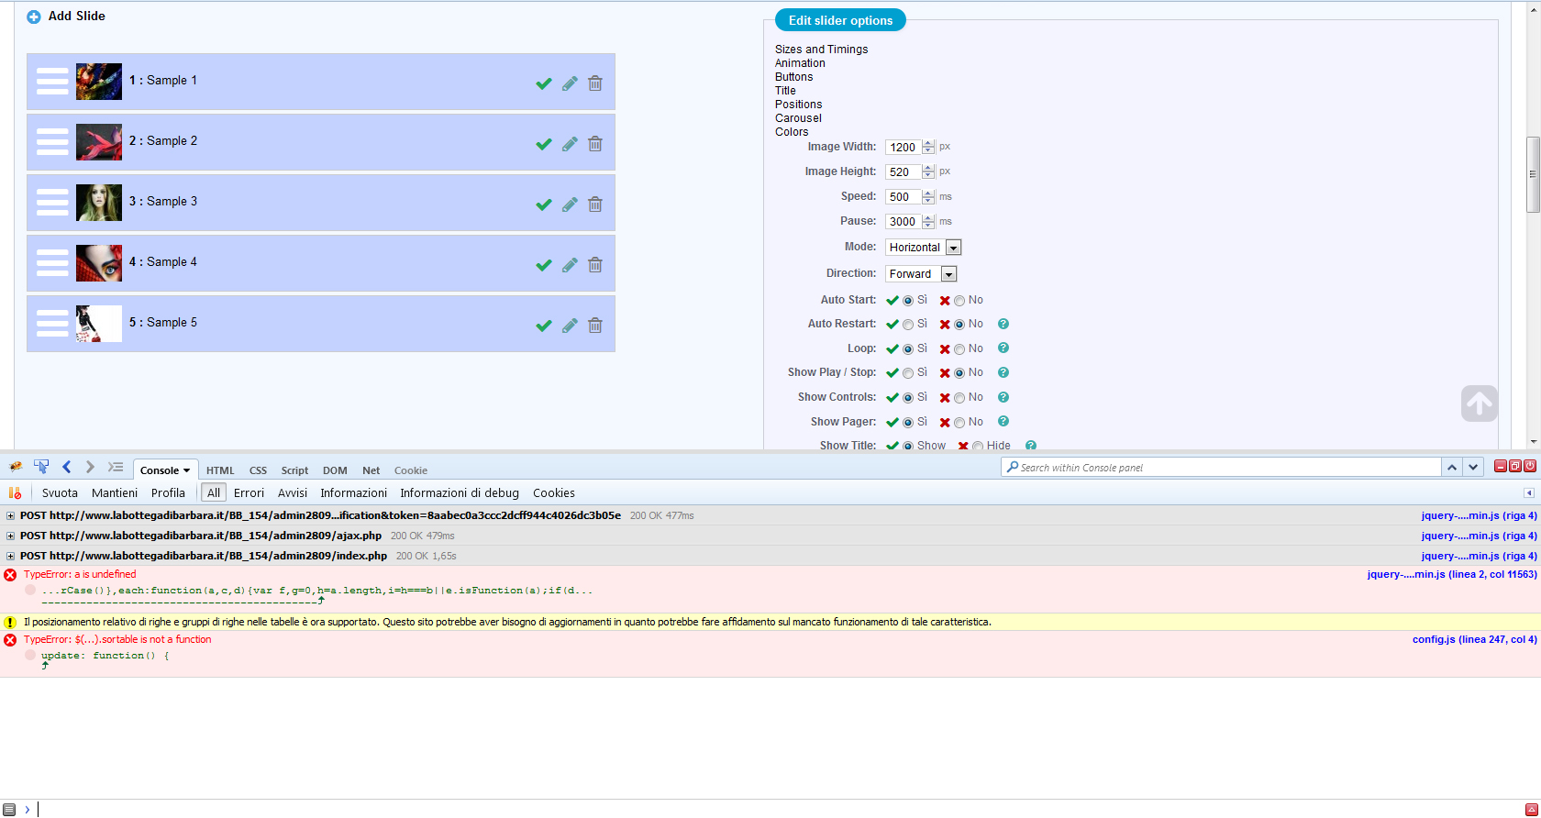The image size is (1541, 818).
Task: Select Sì for Auto Restart
Action: [908, 325]
